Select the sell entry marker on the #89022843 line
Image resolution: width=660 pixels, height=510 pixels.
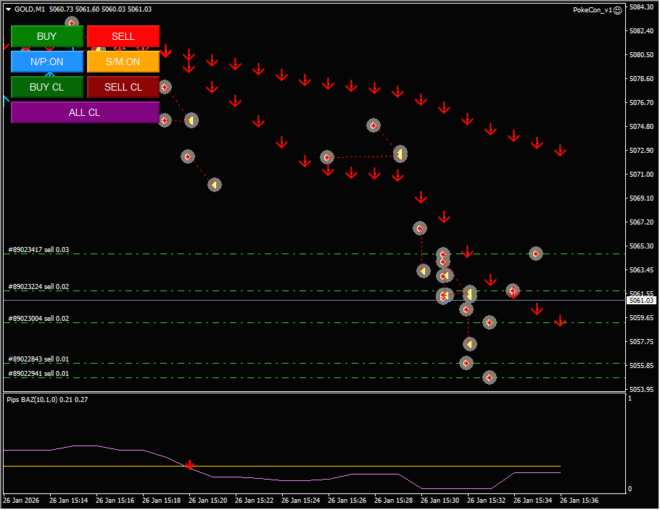(x=466, y=363)
